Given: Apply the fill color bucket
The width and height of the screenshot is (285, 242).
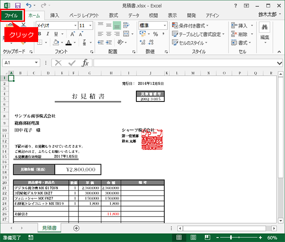Looking at the screenshot, I should (x=56, y=42).
